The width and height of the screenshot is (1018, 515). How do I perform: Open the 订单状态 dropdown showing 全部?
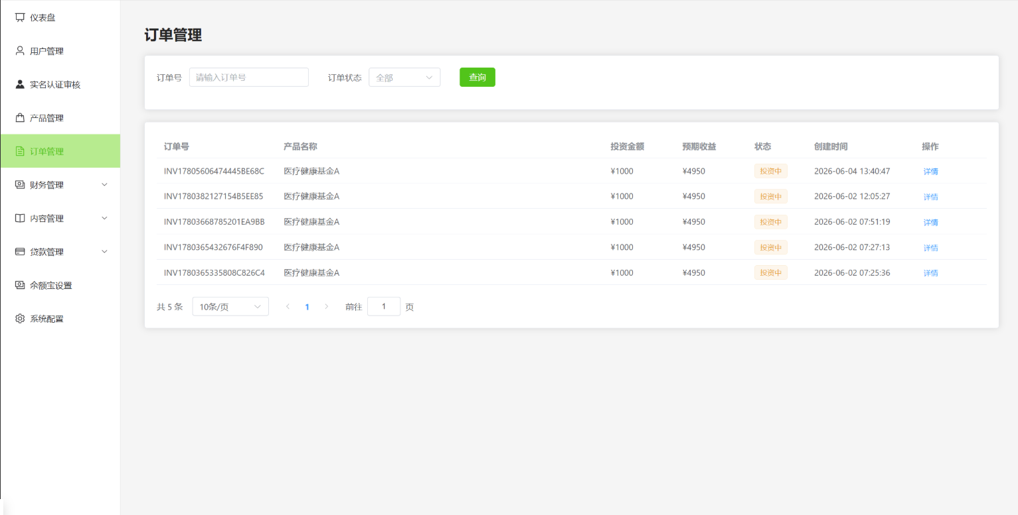pyautogui.click(x=404, y=77)
